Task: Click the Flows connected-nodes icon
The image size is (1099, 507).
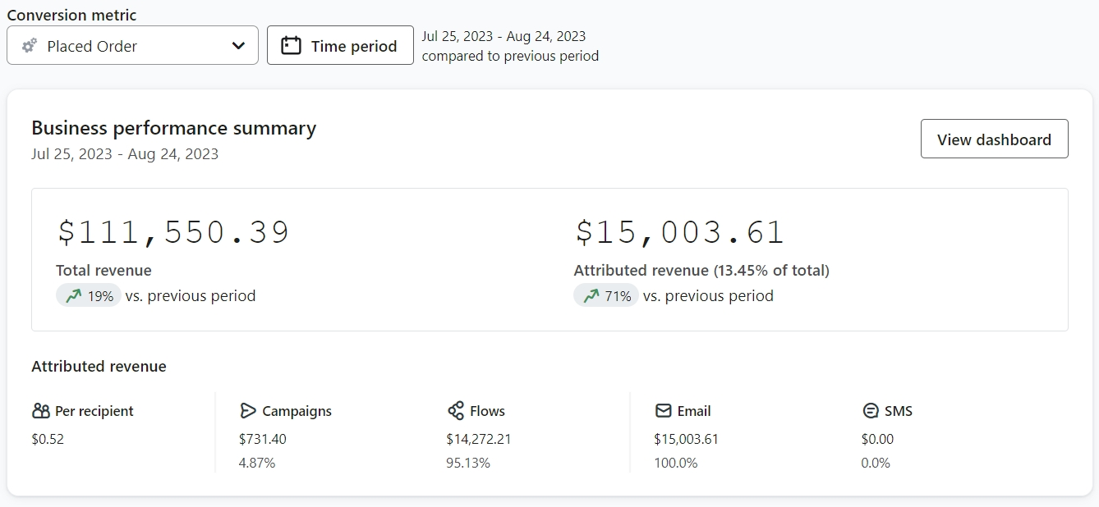Action: 456,411
